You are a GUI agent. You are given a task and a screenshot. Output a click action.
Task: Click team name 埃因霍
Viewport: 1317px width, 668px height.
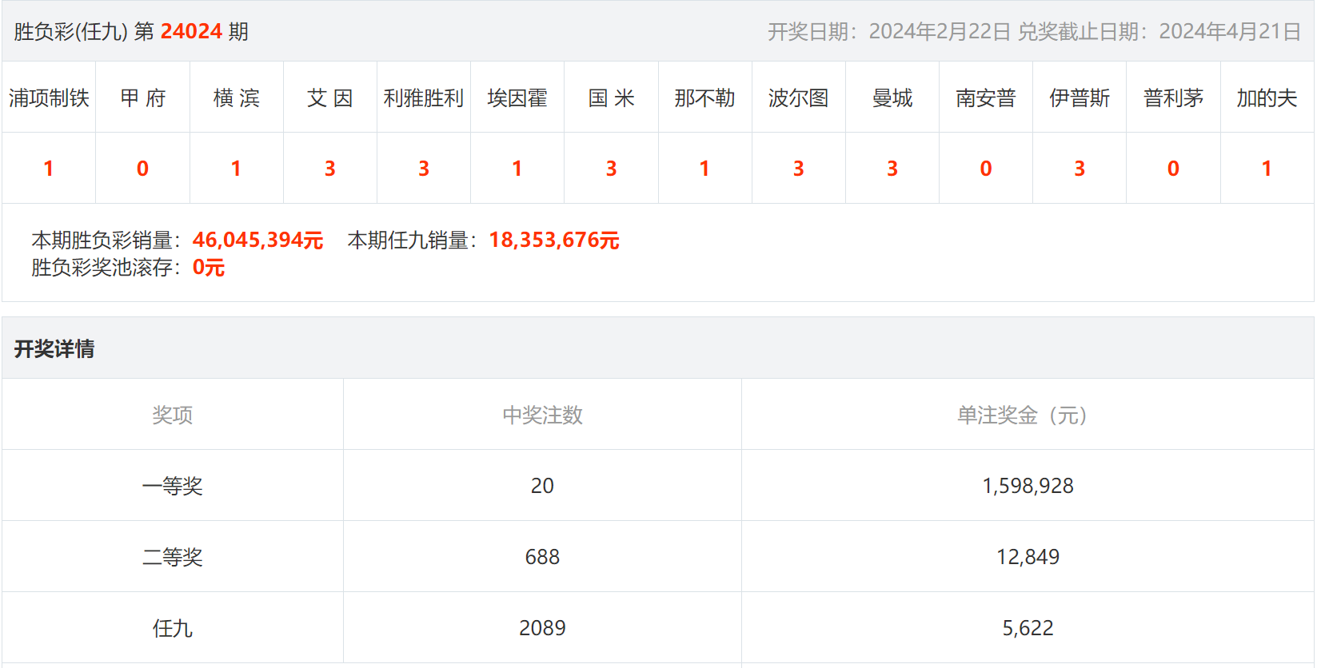click(517, 97)
